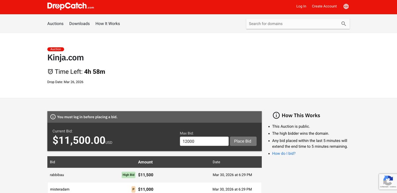Select bidder name rabbibau
Screen dimensions: 397x193
[x=58, y=175]
